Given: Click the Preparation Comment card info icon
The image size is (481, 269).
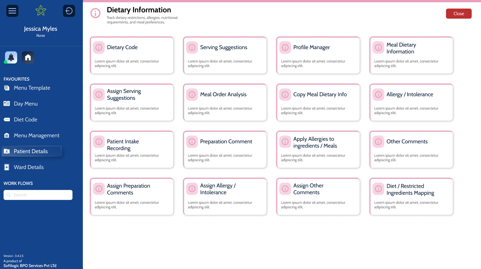Looking at the screenshot, I should pyautogui.click(x=192, y=142).
